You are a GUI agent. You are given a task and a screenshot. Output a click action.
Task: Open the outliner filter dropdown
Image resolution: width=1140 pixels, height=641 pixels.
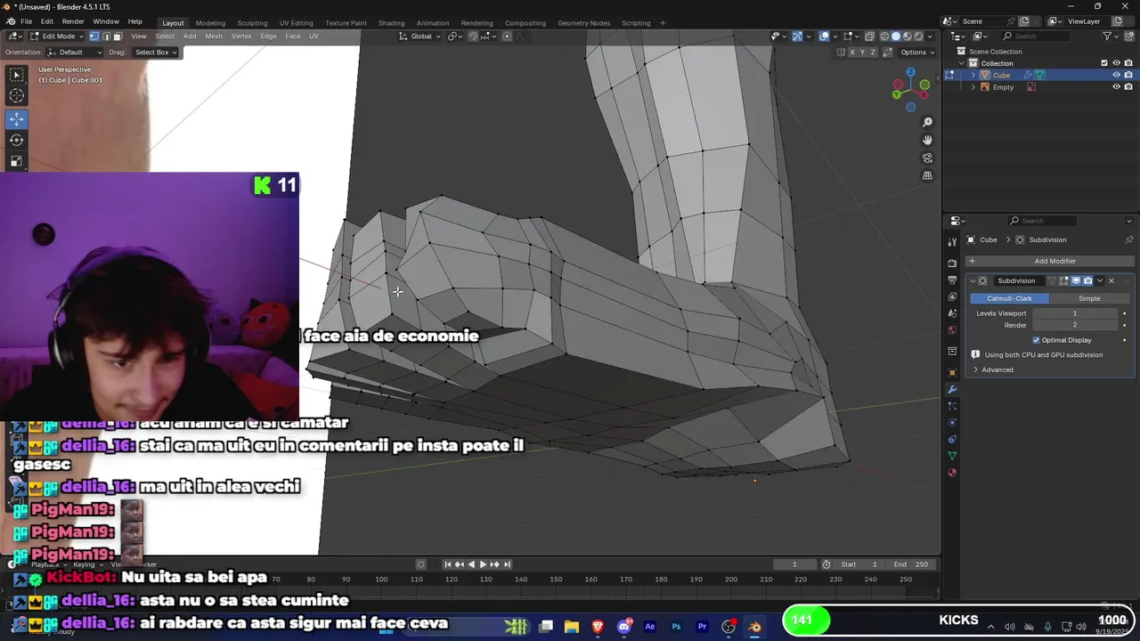(1111, 37)
